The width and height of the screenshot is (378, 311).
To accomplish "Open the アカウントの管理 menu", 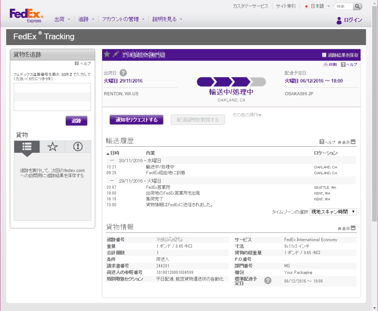I will (x=123, y=19).
